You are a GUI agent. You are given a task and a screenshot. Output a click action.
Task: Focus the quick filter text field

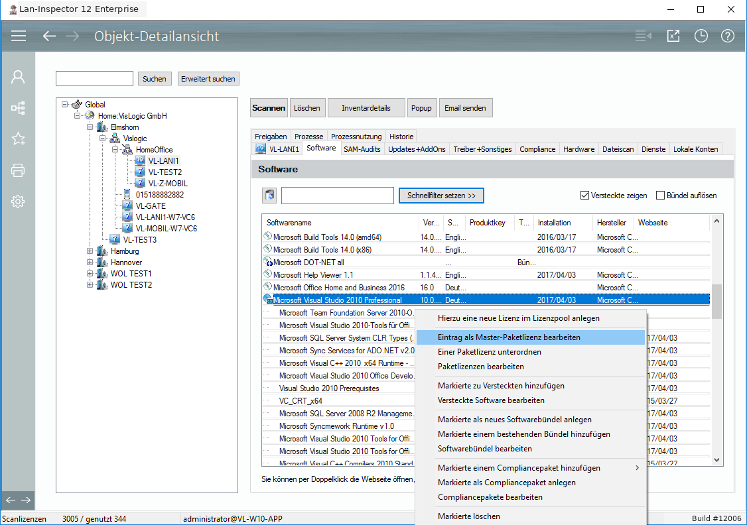[337, 195]
